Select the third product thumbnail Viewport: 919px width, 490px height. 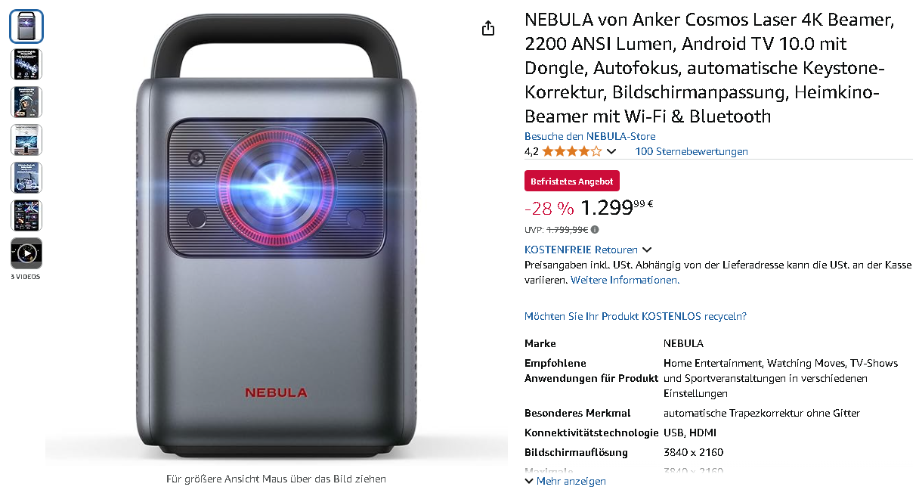26,102
